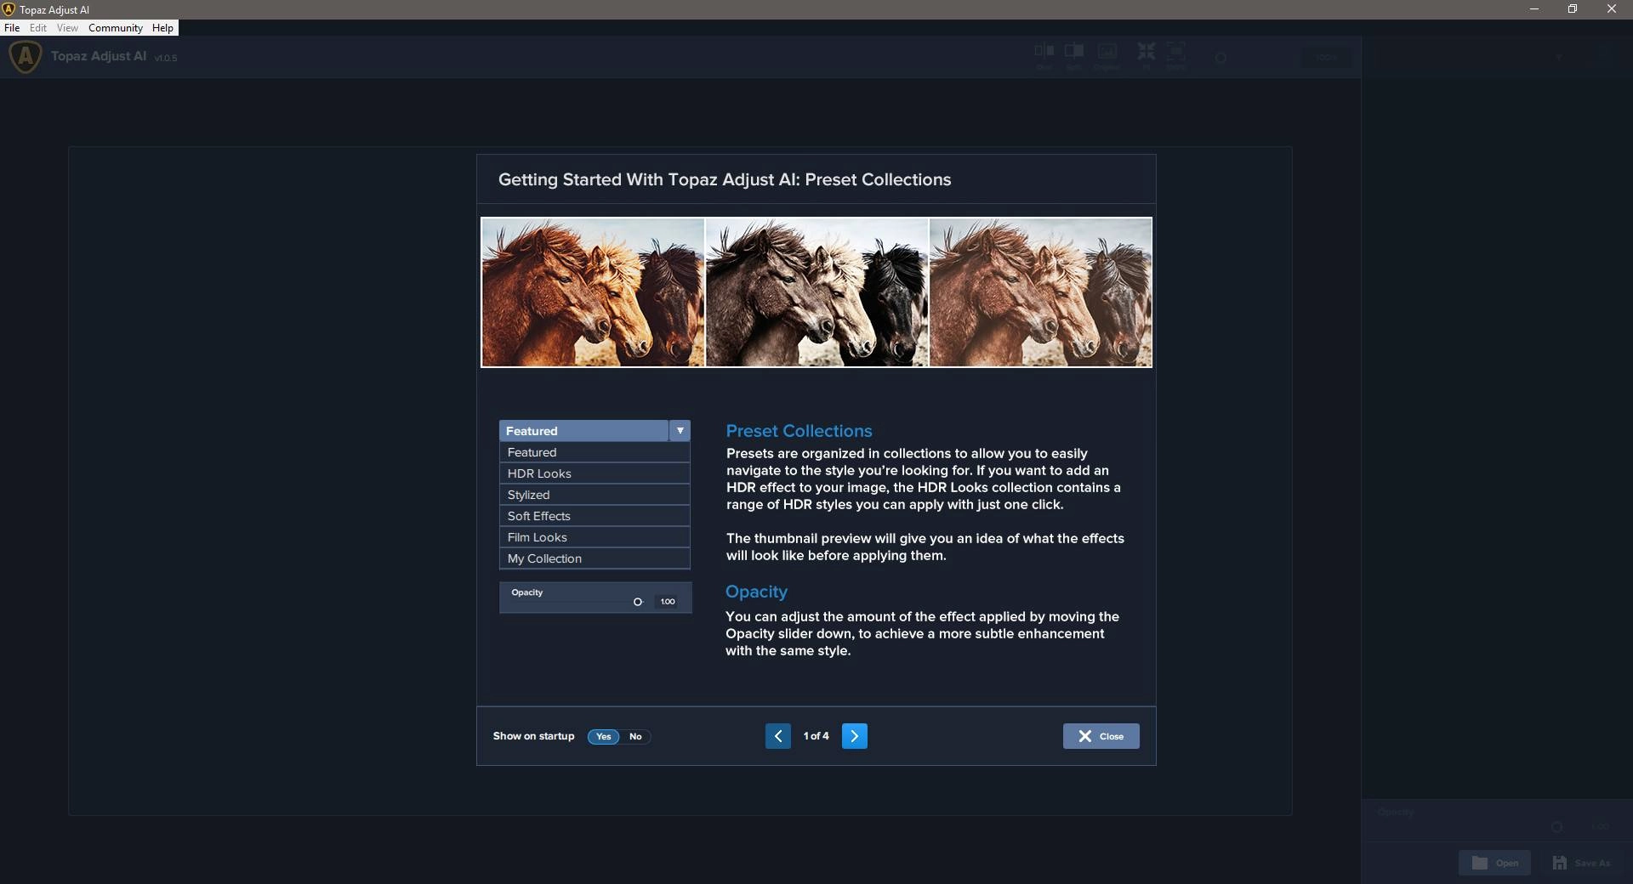Select Soft Effects in the collection list
The height and width of the screenshot is (884, 1633).
click(595, 516)
